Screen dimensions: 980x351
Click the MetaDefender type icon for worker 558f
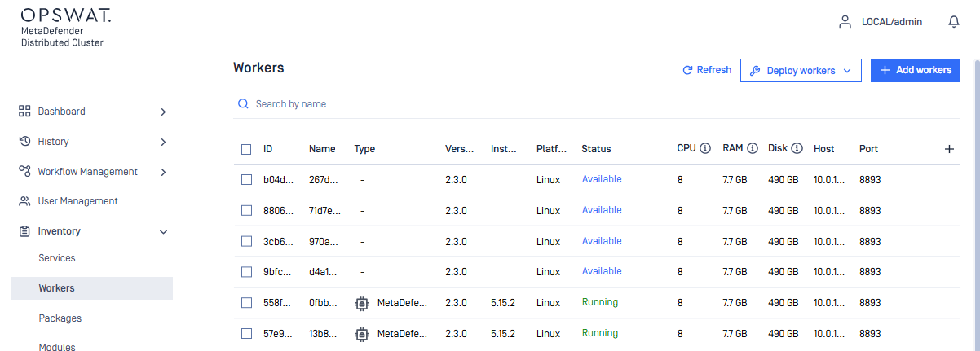click(362, 303)
